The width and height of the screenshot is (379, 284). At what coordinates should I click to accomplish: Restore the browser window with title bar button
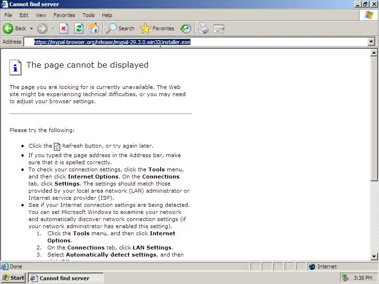coord(365,4)
